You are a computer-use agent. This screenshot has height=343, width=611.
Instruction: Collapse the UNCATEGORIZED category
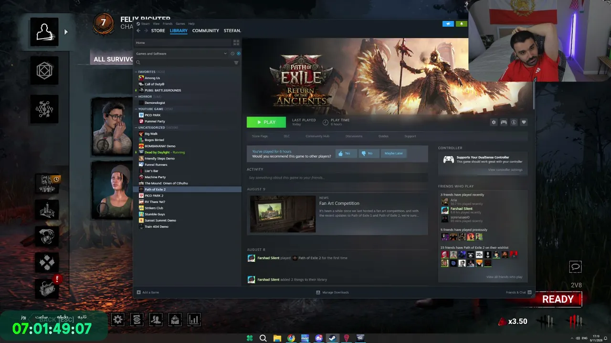136,128
